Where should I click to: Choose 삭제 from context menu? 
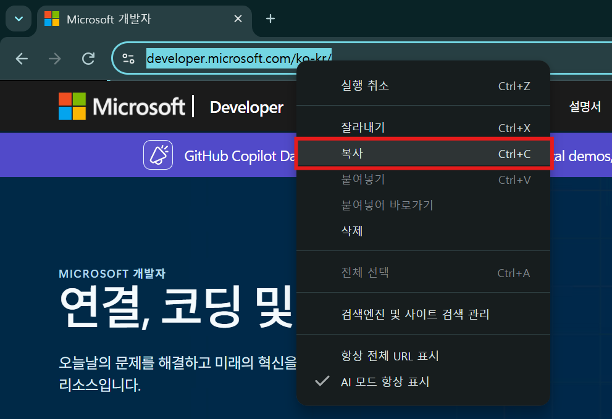(423, 231)
